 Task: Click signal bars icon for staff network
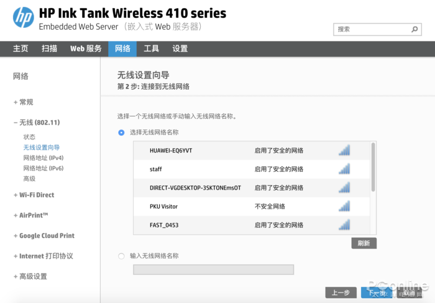[344, 169]
